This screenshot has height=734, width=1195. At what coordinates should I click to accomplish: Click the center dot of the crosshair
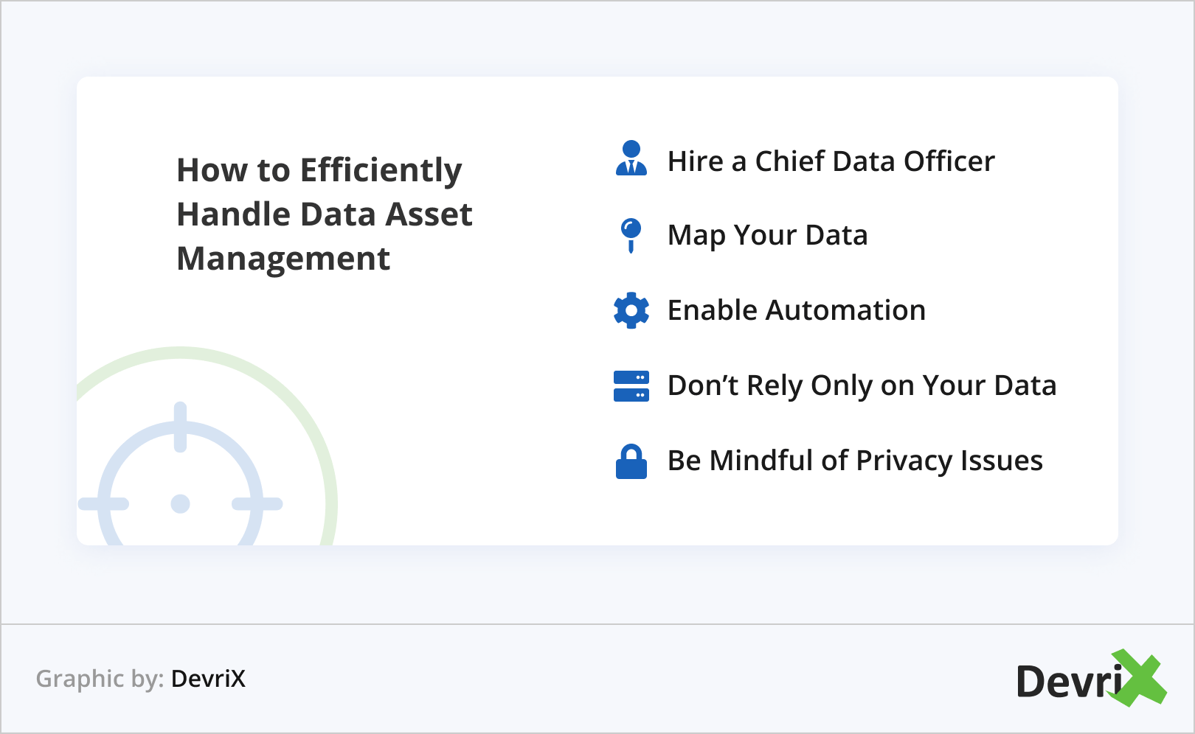[x=181, y=504]
